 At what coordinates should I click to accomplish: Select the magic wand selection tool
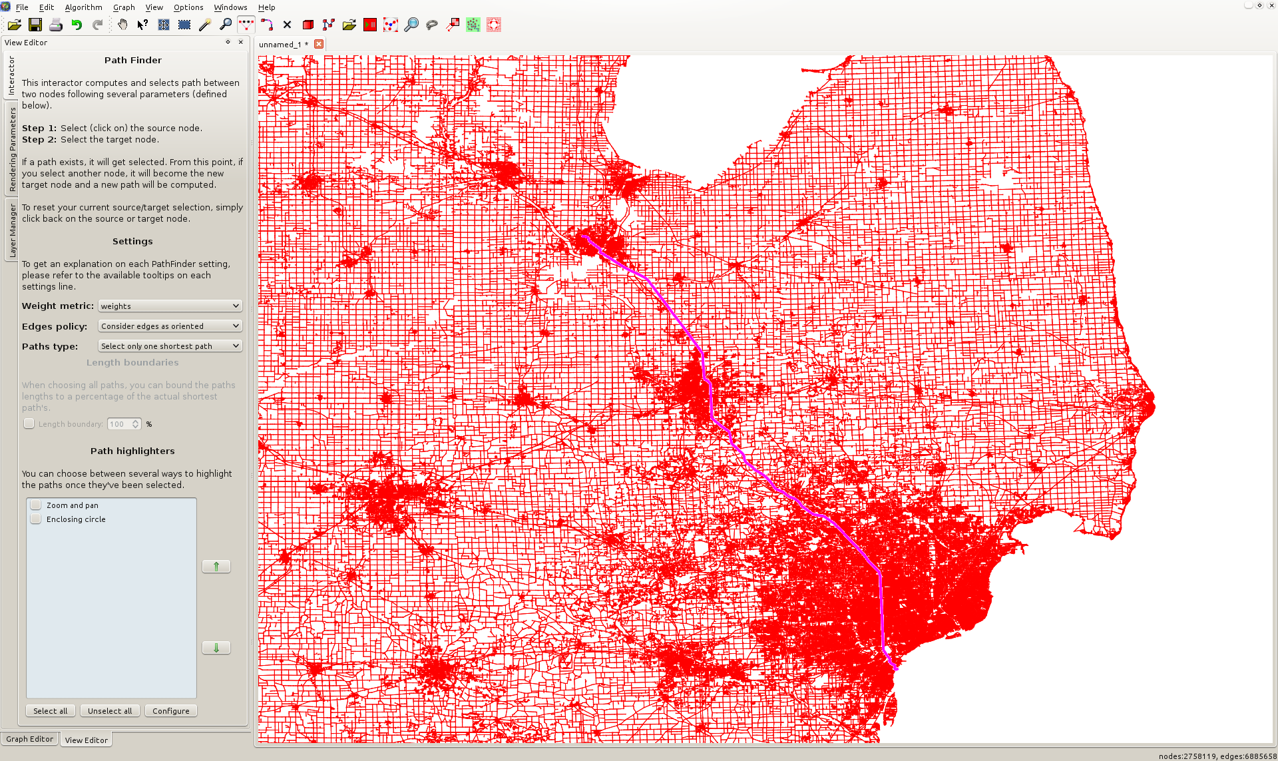(205, 25)
